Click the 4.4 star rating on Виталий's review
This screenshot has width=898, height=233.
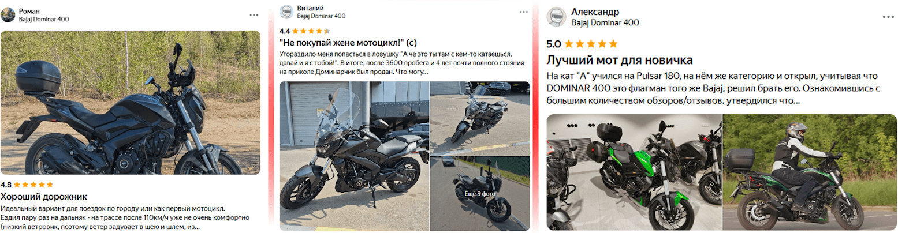[x=305, y=31]
